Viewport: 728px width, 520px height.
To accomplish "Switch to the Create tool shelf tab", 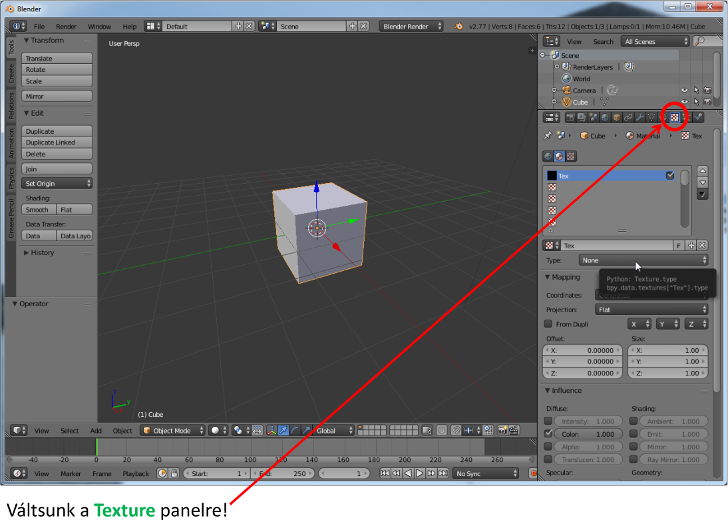I will pyautogui.click(x=11, y=75).
